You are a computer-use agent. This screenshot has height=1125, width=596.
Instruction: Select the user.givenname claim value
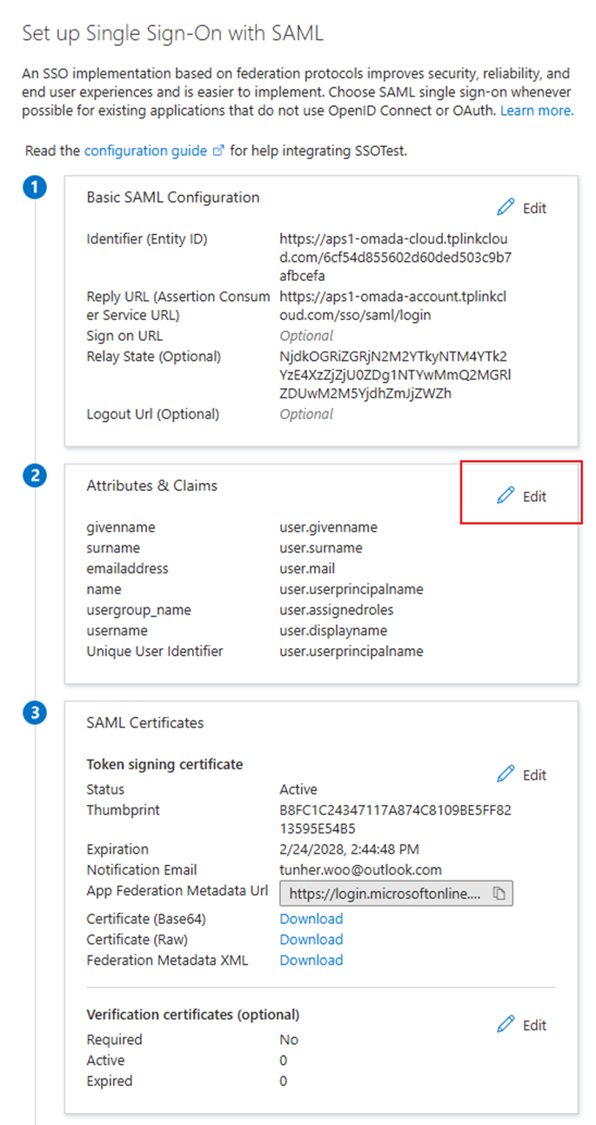tap(328, 527)
